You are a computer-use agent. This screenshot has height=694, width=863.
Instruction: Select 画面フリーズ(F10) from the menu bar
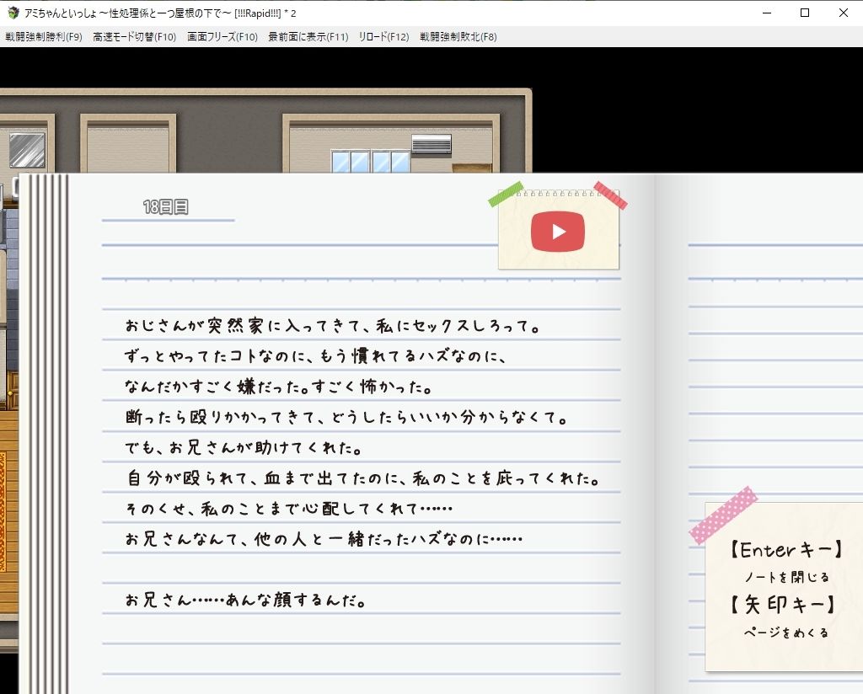tap(222, 36)
